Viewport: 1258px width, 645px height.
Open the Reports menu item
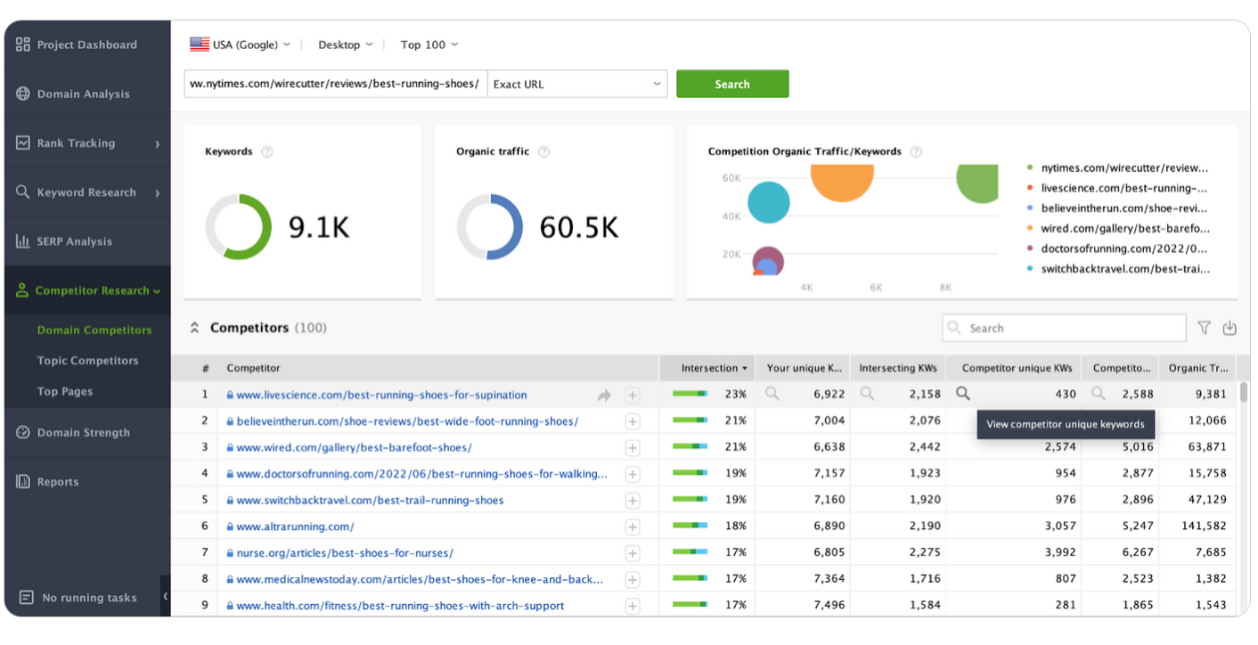[87, 482]
